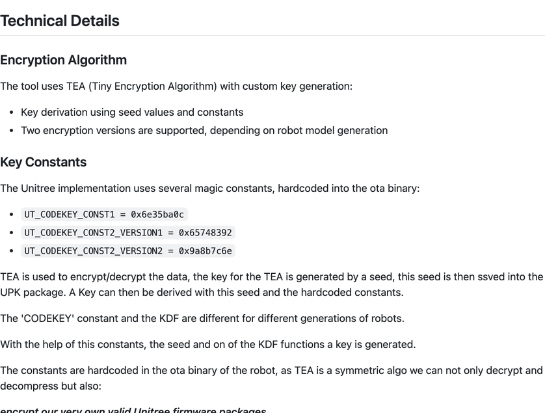Click the 'Key derivation using seed values' bullet
This screenshot has height=413, width=545.
[x=132, y=113]
